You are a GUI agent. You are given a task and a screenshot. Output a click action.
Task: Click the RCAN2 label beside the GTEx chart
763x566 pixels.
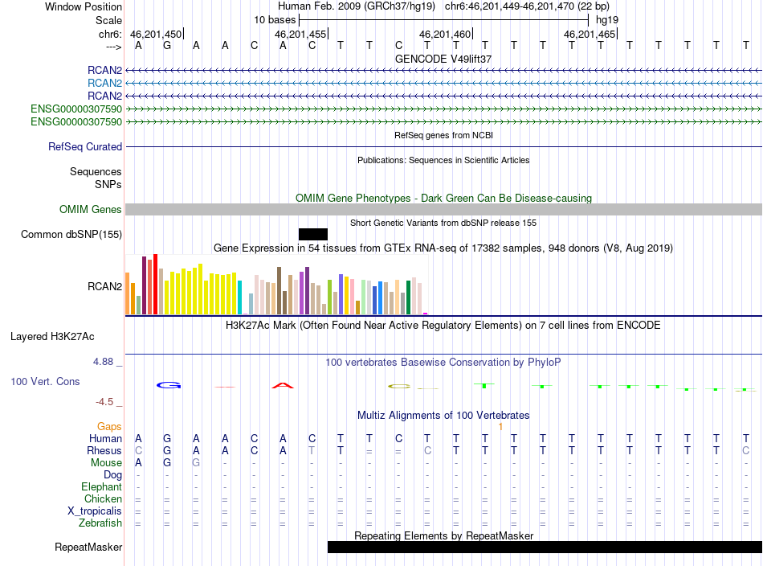[104, 286]
